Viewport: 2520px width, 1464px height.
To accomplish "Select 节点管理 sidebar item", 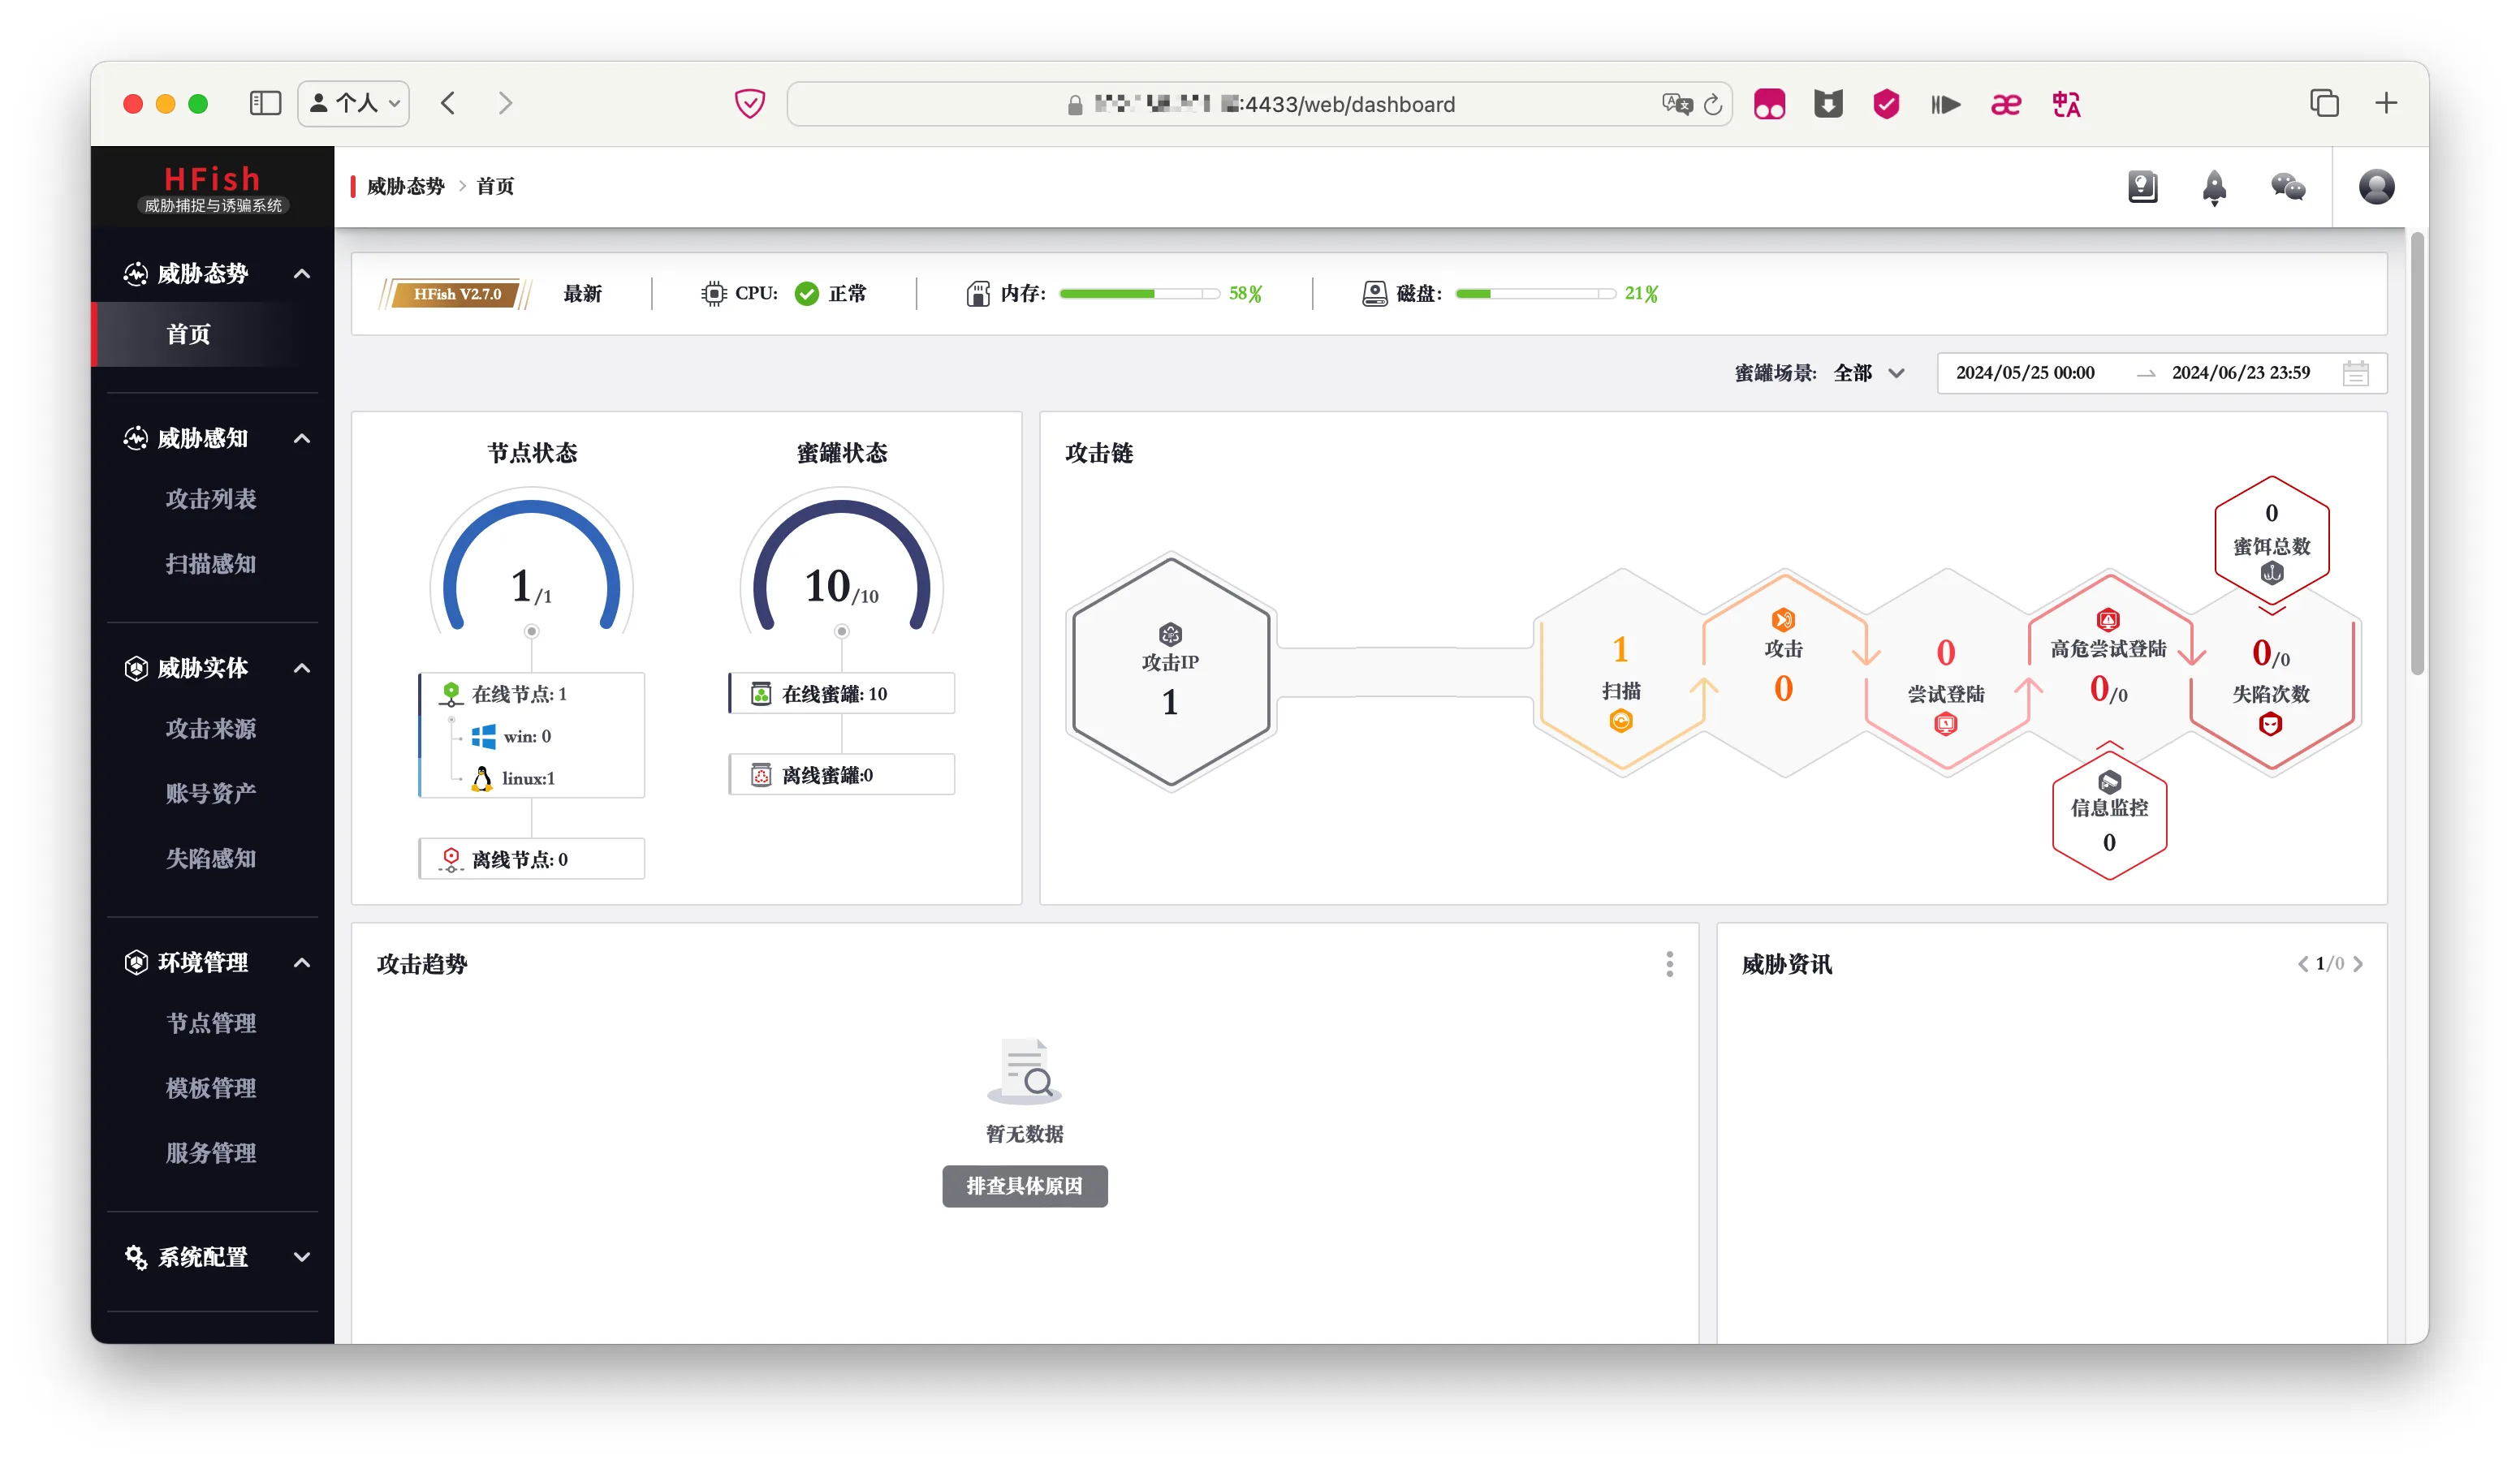I will [210, 1023].
